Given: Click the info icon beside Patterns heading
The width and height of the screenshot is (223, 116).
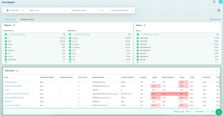Looking at the screenshot, I should click(14, 25).
